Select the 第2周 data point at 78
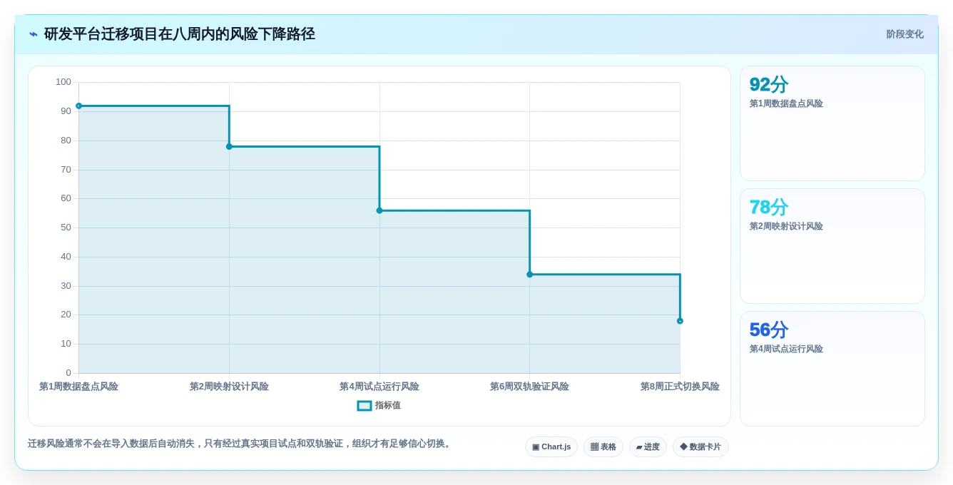Image resolution: width=953 pixels, height=485 pixels. click(x=229, y=146)
